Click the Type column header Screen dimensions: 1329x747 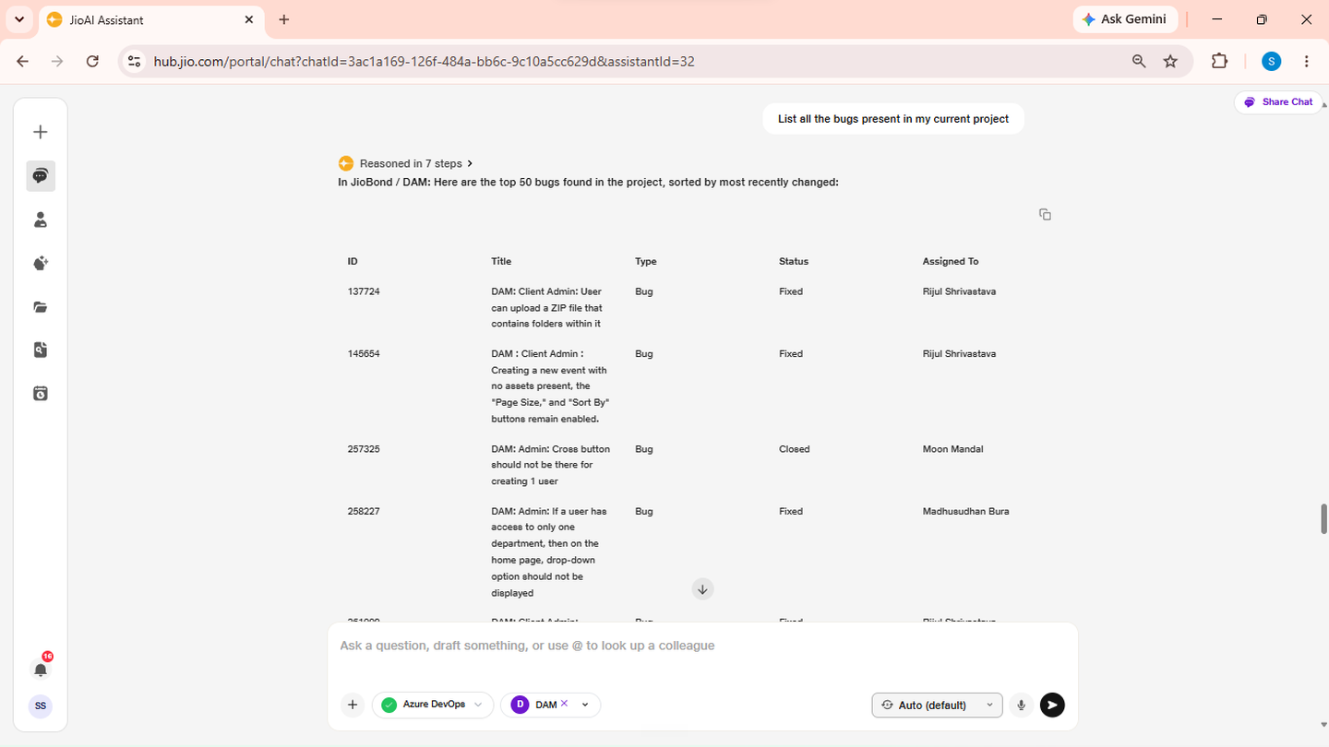[x=646, y=262]
